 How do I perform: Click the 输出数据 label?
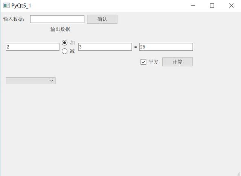coord(60,29)
